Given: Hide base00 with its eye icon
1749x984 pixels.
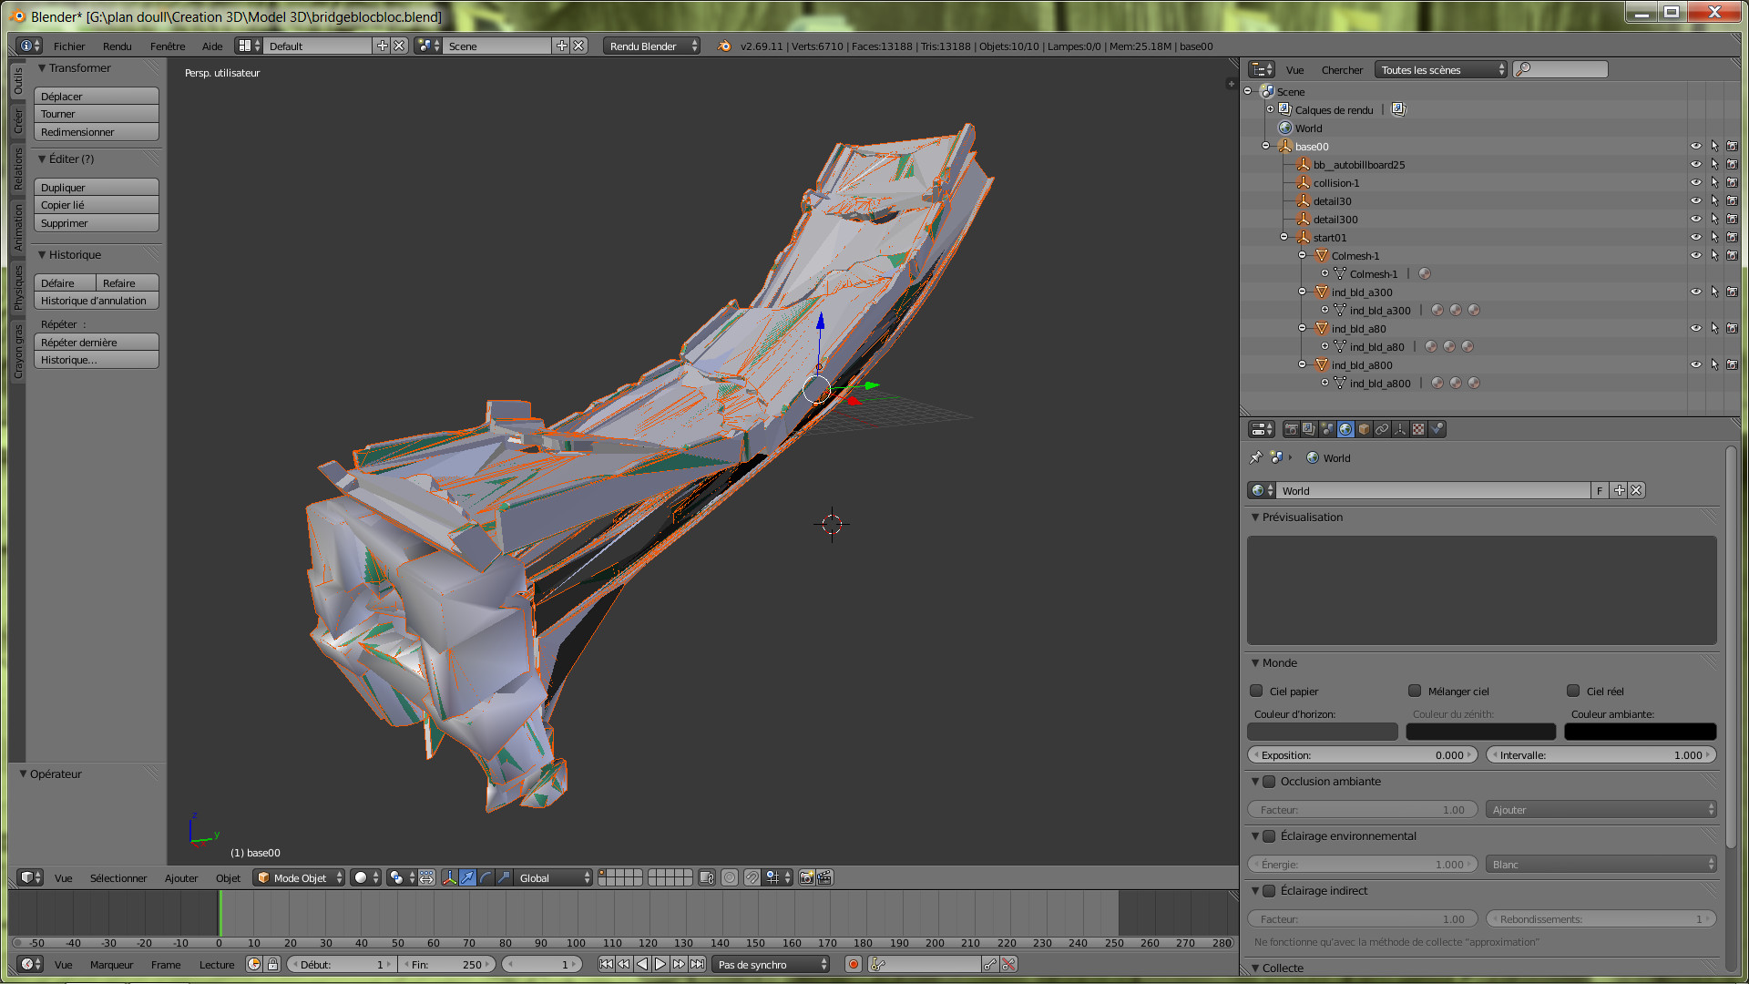Looking at the screenshot, I should 1696,146.
